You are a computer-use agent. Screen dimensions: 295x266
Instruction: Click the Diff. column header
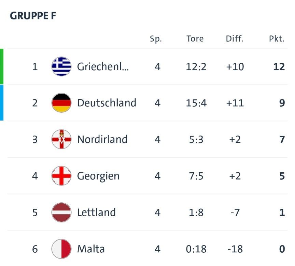[235, 38]
